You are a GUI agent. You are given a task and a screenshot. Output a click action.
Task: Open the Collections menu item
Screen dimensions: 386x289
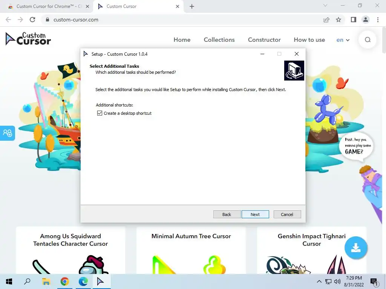click(219, 40)
